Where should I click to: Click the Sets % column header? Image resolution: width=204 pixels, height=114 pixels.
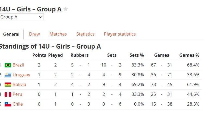(137, 55)
